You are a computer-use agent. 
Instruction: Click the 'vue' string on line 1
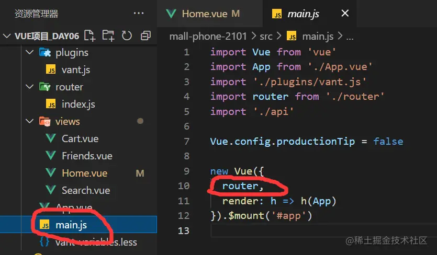(x=322, y=52)
